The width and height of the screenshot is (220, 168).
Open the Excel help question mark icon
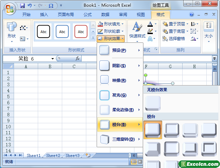[x=192, y=15]
